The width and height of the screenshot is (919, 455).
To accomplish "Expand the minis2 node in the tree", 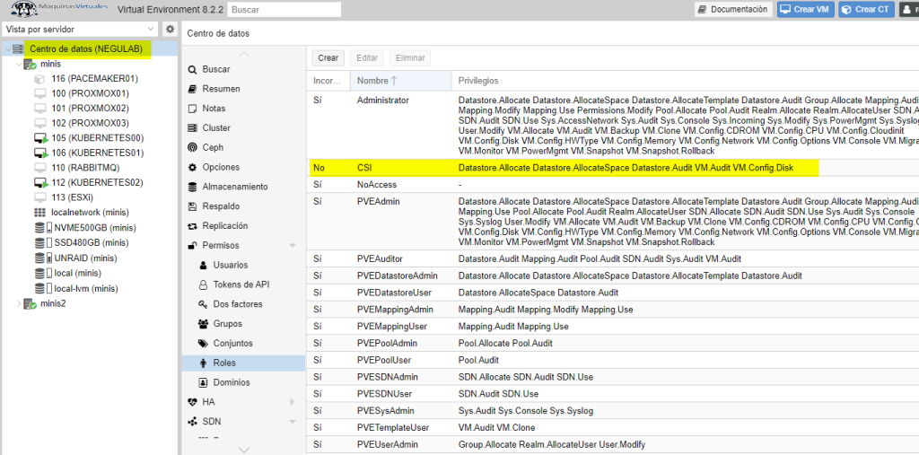I will tap(21, 303).
